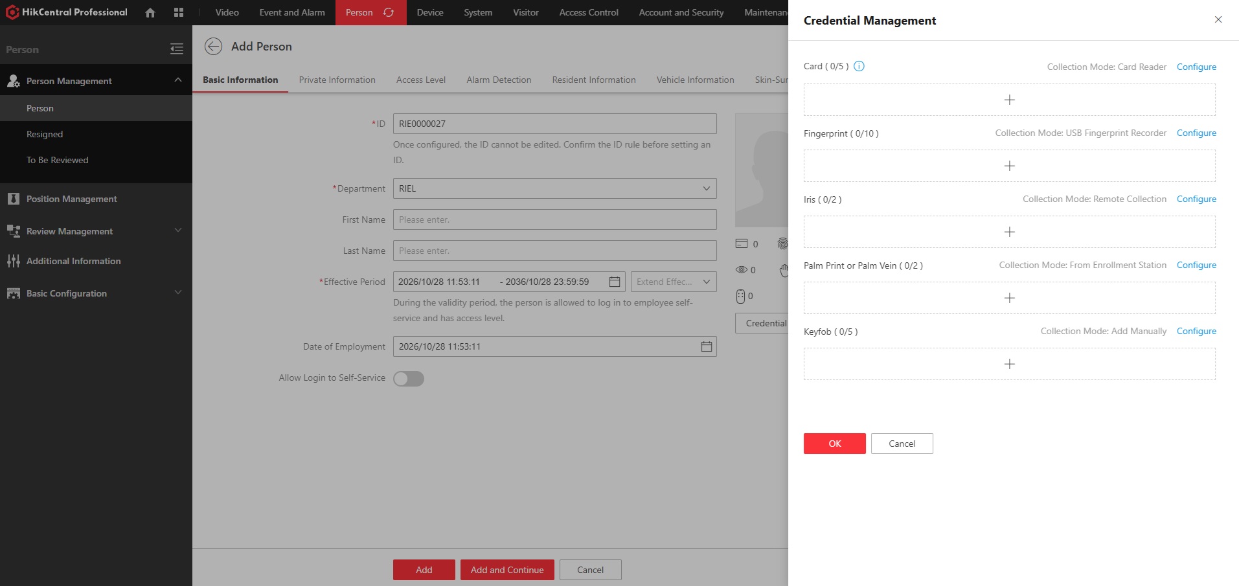This screenshot has height=586, width=1239.
Task: Collapse the Person Management section
Action: pos(178,80)
